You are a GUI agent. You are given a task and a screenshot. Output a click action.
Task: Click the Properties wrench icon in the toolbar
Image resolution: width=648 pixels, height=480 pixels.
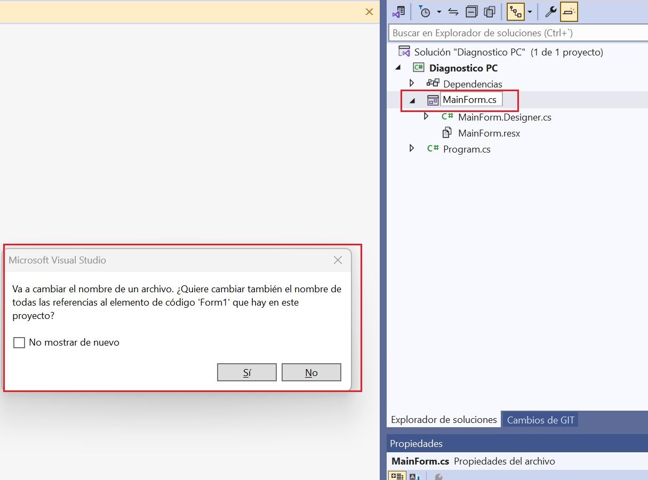click(550, 11)
